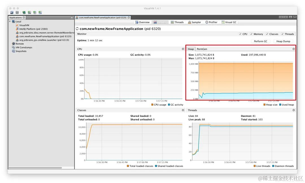
Task: Click the NewFrameApplication Java icon in the tree
Action: [x=17, y=36]
